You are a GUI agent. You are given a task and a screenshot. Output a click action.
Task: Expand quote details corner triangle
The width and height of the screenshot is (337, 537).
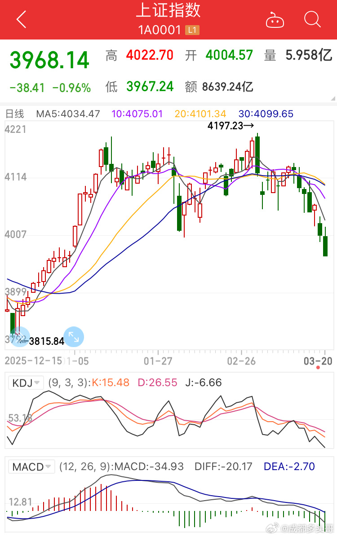(333, 99)
